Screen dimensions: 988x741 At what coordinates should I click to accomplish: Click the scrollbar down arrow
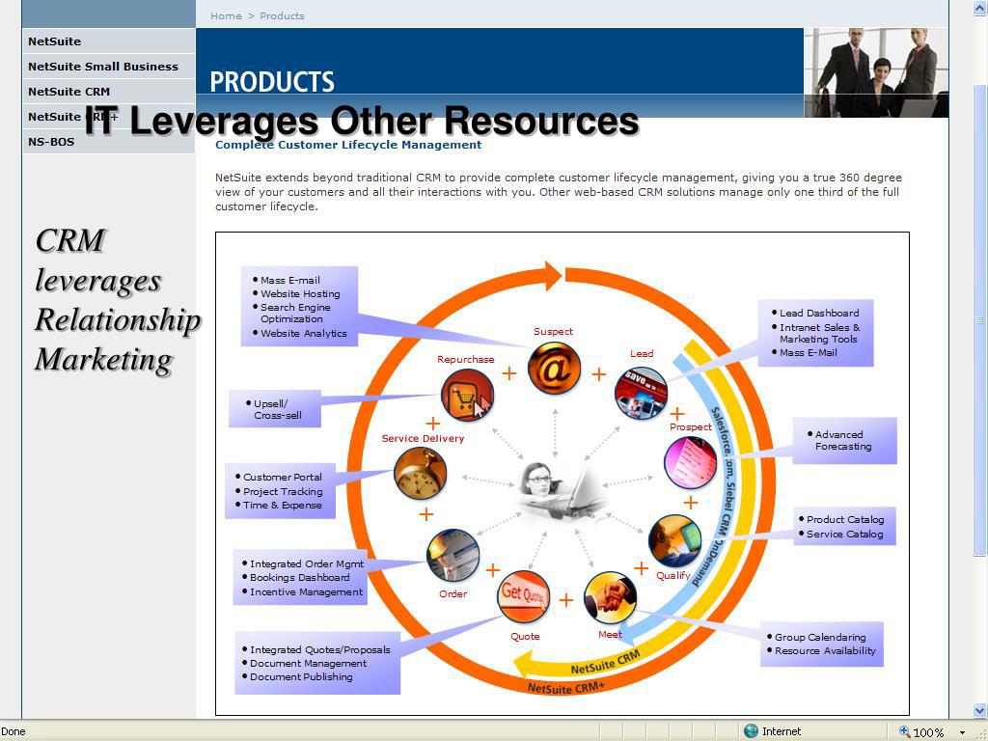coord(980,710)
